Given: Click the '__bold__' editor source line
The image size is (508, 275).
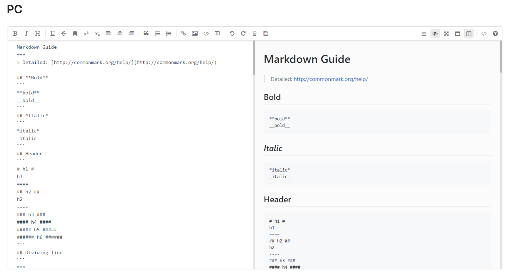Looking at the screenshot, I should pyautogui.click(x=28, y=100).
